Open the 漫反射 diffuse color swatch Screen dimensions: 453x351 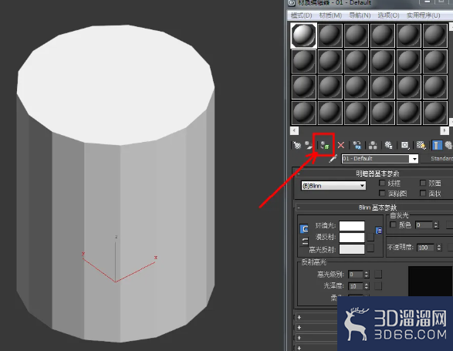tap(352, 238)
